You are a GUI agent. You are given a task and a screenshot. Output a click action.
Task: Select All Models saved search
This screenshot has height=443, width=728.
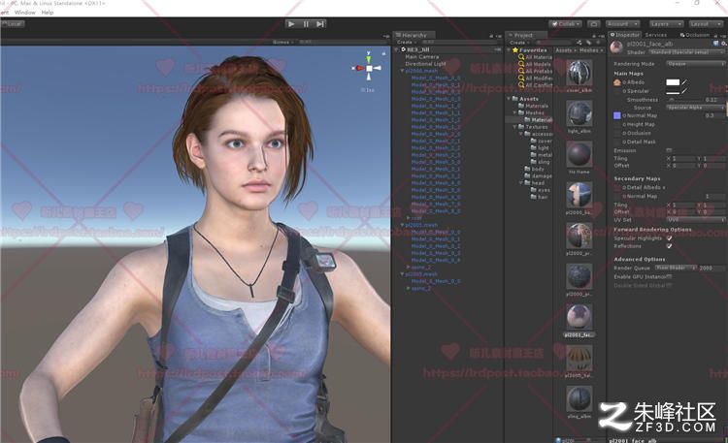[x=535, y=64]
